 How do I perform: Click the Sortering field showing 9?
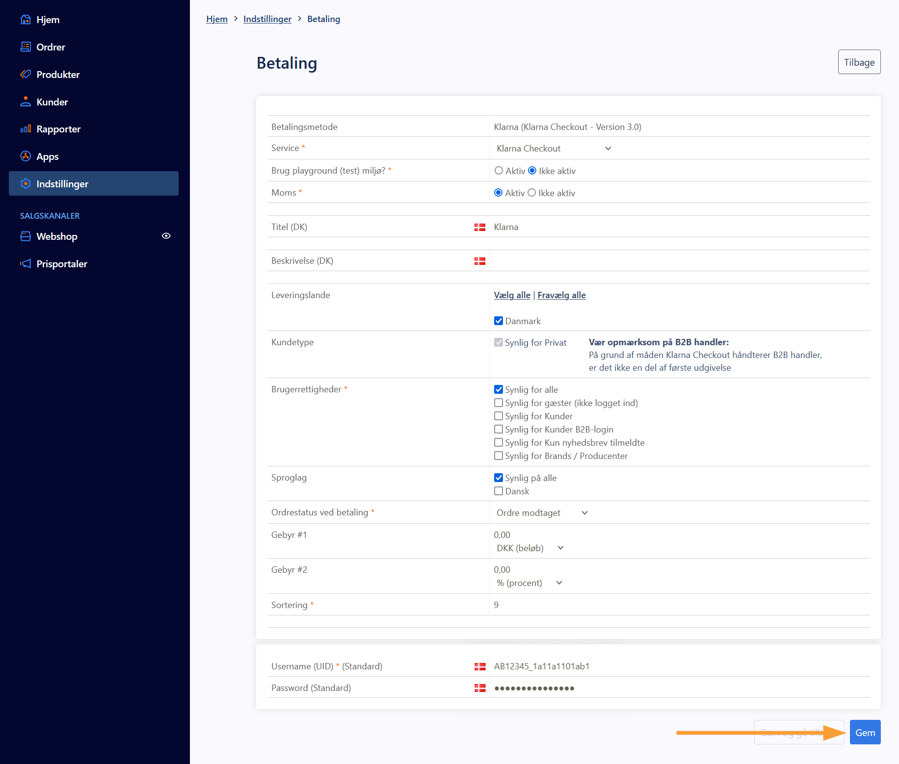point(680,605)
